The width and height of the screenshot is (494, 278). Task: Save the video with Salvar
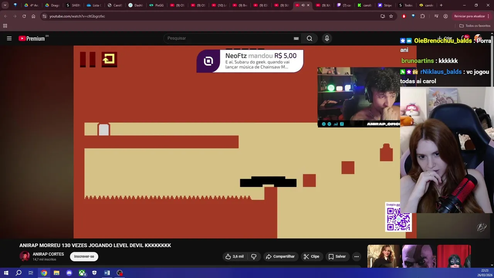[337, 256]
